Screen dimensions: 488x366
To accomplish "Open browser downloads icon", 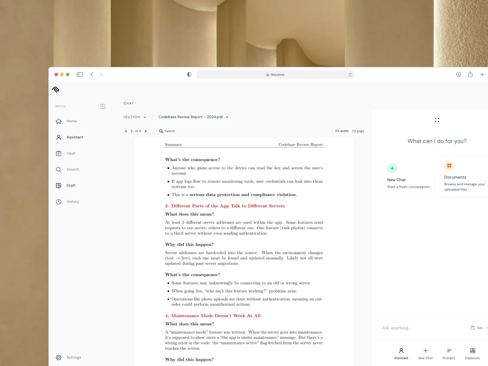I will coord(458,74).
